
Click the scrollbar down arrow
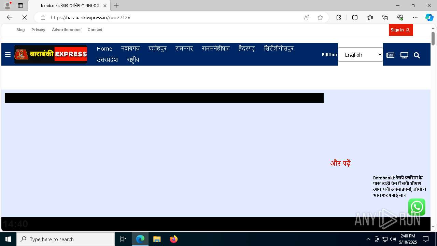tap(433, 227)
